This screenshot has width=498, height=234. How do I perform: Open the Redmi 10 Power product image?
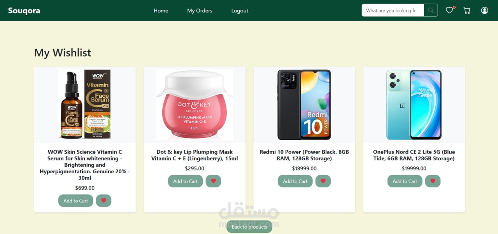pyautogui.click(x=304, y=105)
